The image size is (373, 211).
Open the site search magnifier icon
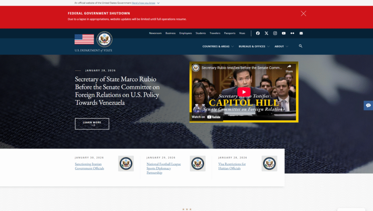[x=301, y=46]
